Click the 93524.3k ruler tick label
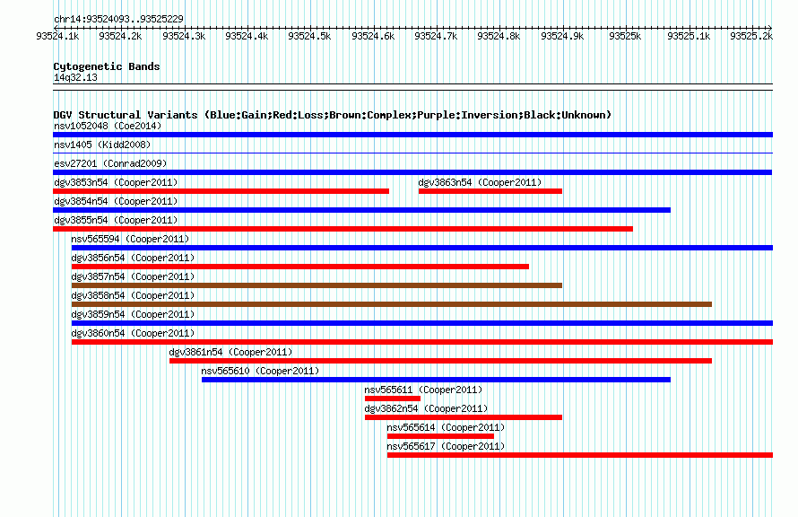 (184, 36)
